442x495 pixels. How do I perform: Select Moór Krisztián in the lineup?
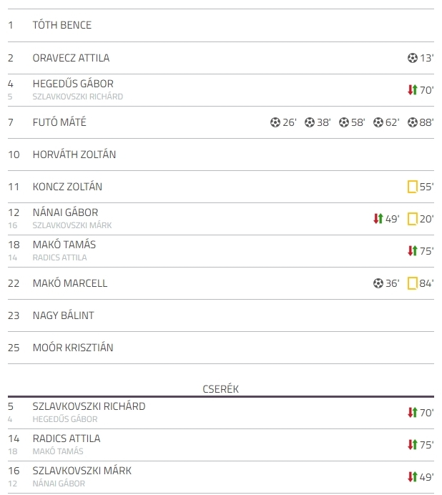73,348
